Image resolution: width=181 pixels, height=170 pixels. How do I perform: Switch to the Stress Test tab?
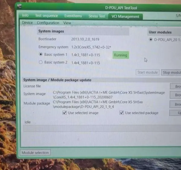(97, 16)
